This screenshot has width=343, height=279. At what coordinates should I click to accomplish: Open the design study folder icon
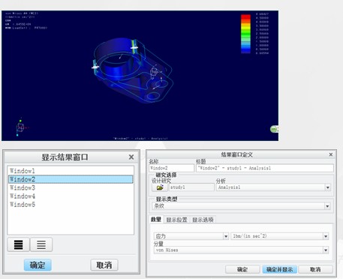(160, 187)
